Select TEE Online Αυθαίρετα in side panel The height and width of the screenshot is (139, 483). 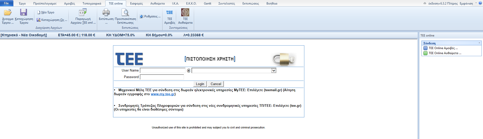click(445, 53)
